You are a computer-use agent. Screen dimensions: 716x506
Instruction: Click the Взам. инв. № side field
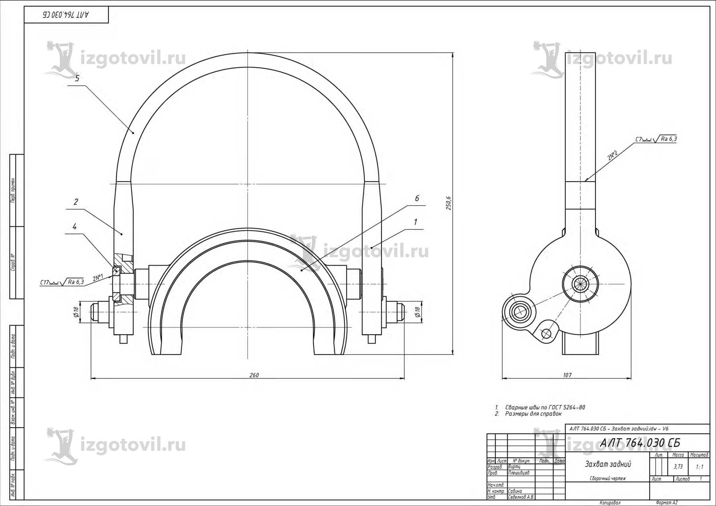13,412
